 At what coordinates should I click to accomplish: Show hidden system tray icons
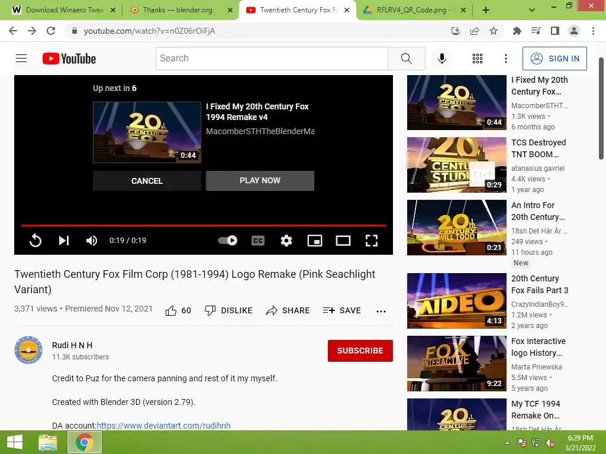coord(507,443)
